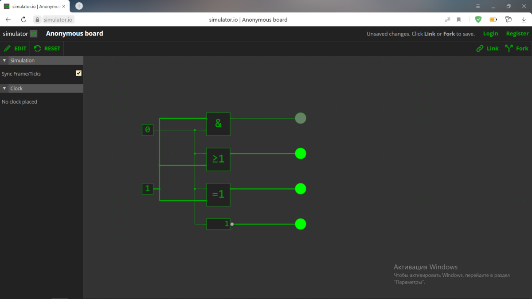Collapse the Clock panel section

[x=5, y=88]
